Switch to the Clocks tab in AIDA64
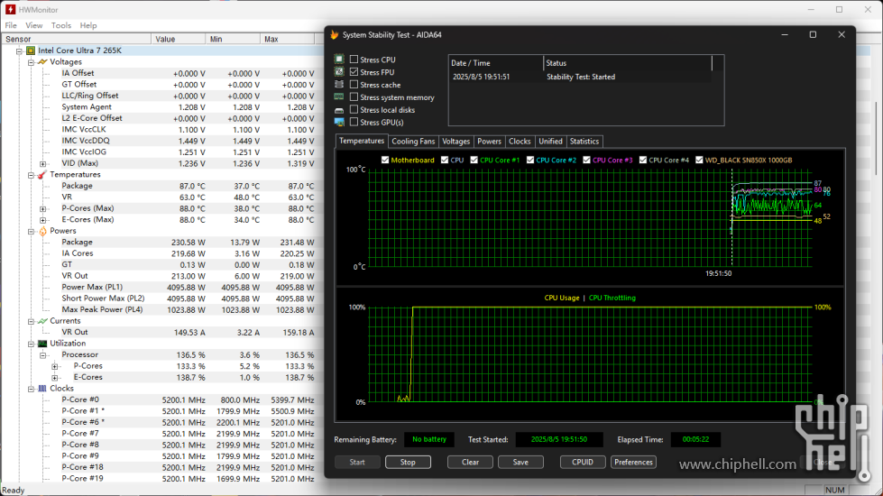The height and width of the screenshot is (496, 883). (x=520, y=142)
